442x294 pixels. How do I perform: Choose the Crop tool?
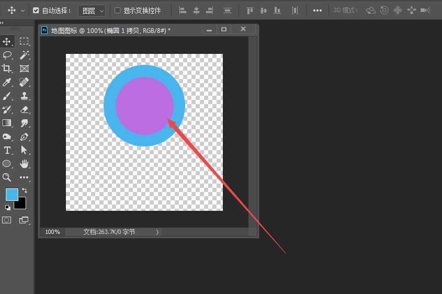[x=7, y=69]
